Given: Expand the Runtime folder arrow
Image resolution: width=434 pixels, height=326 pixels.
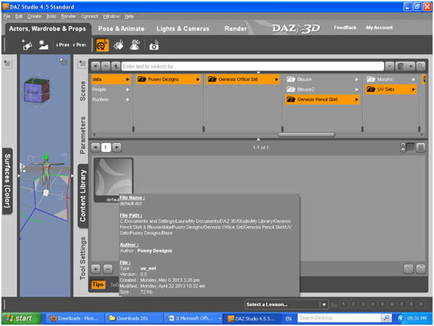Looking at the screenshot, I should (127, 100).
